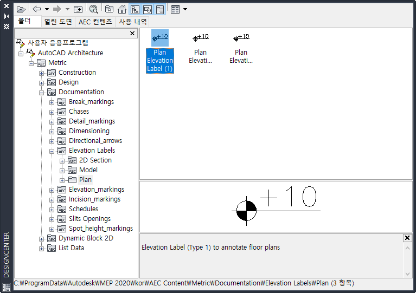Open the forward history dropdown arrow
This screenshot has height=293, width=416.
[67, 9]
